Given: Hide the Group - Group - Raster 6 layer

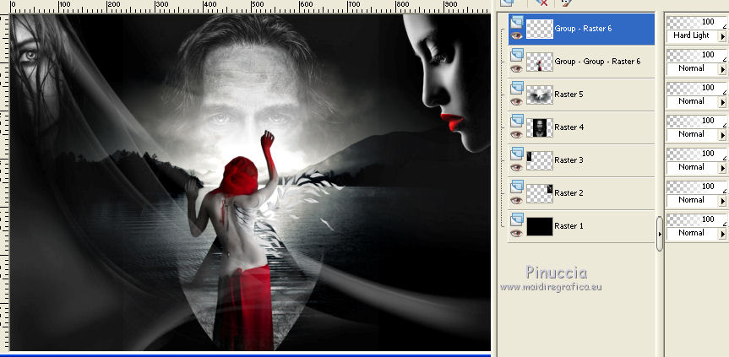Looking at the screenshot, I should coord(516,68).
